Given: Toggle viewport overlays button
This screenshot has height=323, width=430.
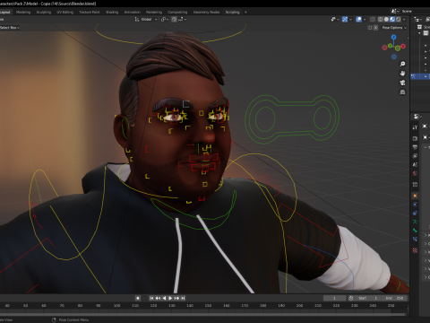Looking at the screenshot, I should [359, 19].
